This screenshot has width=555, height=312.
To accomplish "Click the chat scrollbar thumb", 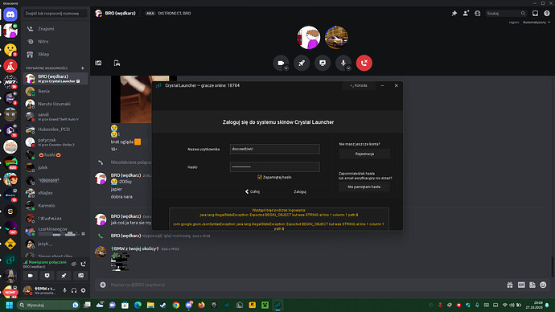I will [552, 267].
